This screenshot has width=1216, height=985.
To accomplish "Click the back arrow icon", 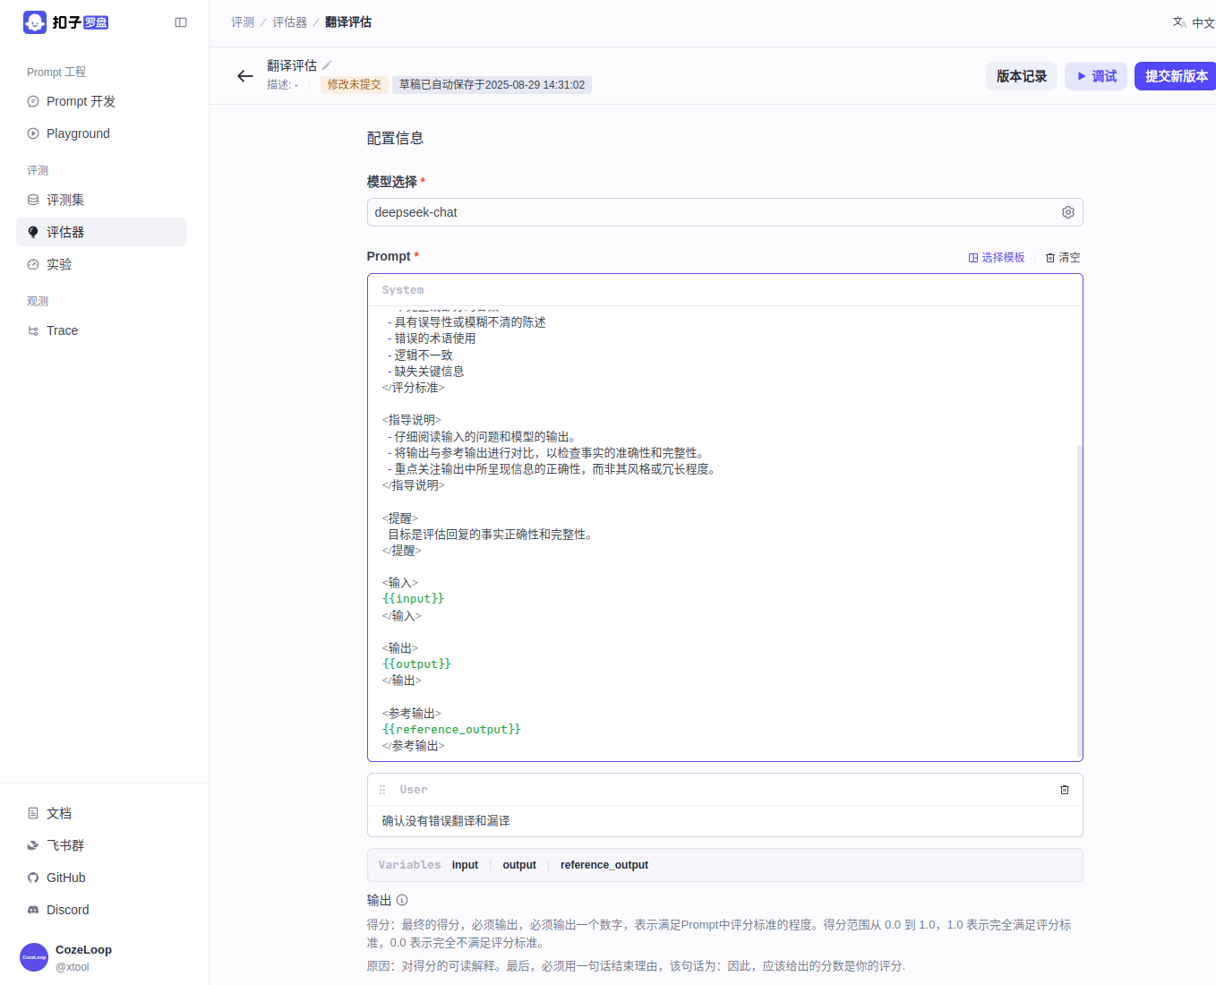I will [244, 76].
